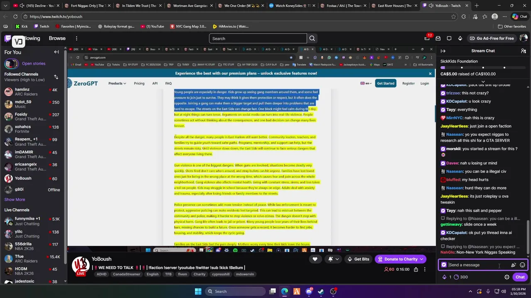Click the Get Bits diamond icon in top nav
The image size is (531, 298).
[460, 38]
